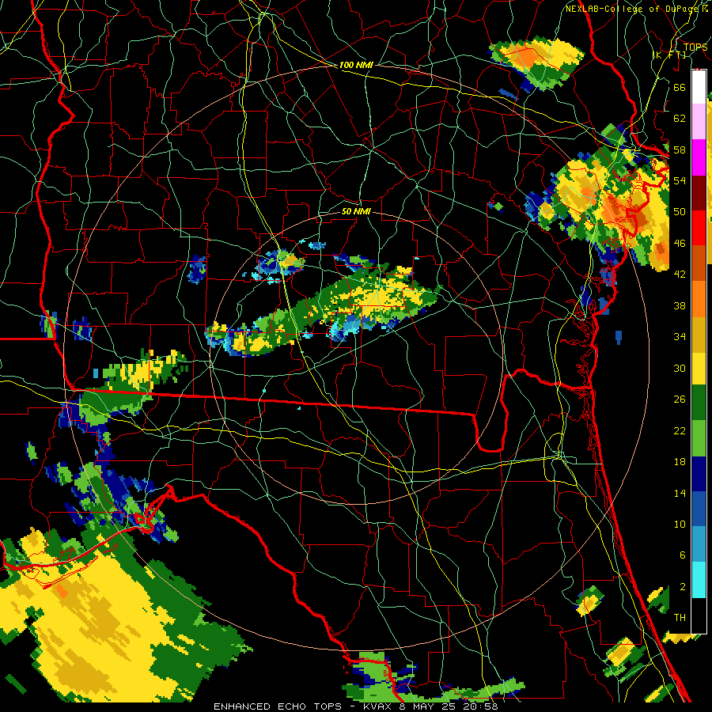This screenshot has height=712, width=712.
Task: Click the legend value 38
Action: tap(680, 305)
